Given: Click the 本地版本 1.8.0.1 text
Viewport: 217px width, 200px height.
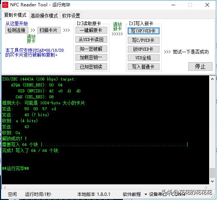Looking at the screenshot, I should click(94, 194).
